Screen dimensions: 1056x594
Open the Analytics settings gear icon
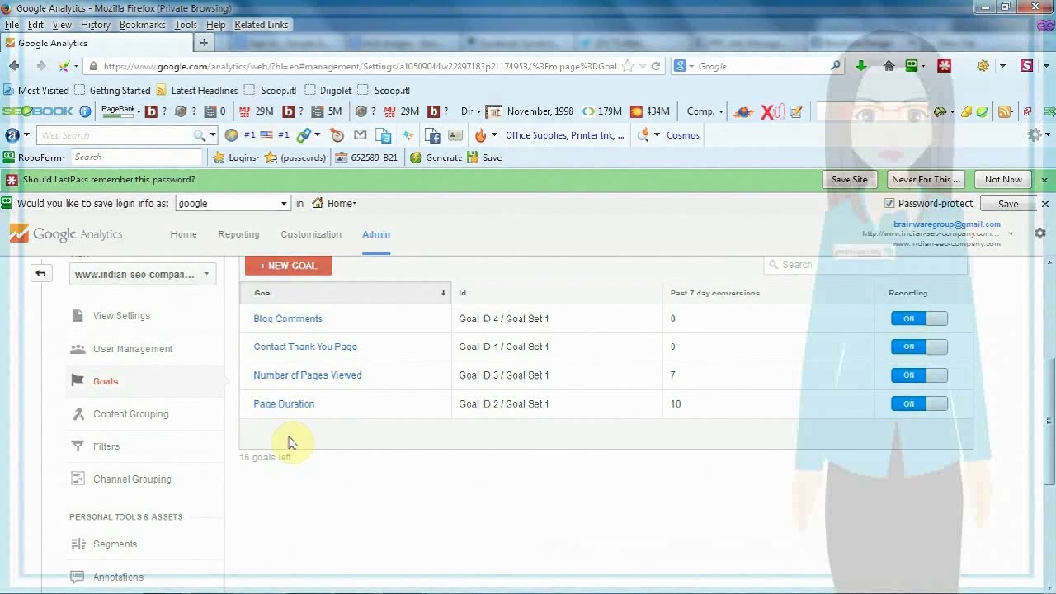[x=1040, y=234]
